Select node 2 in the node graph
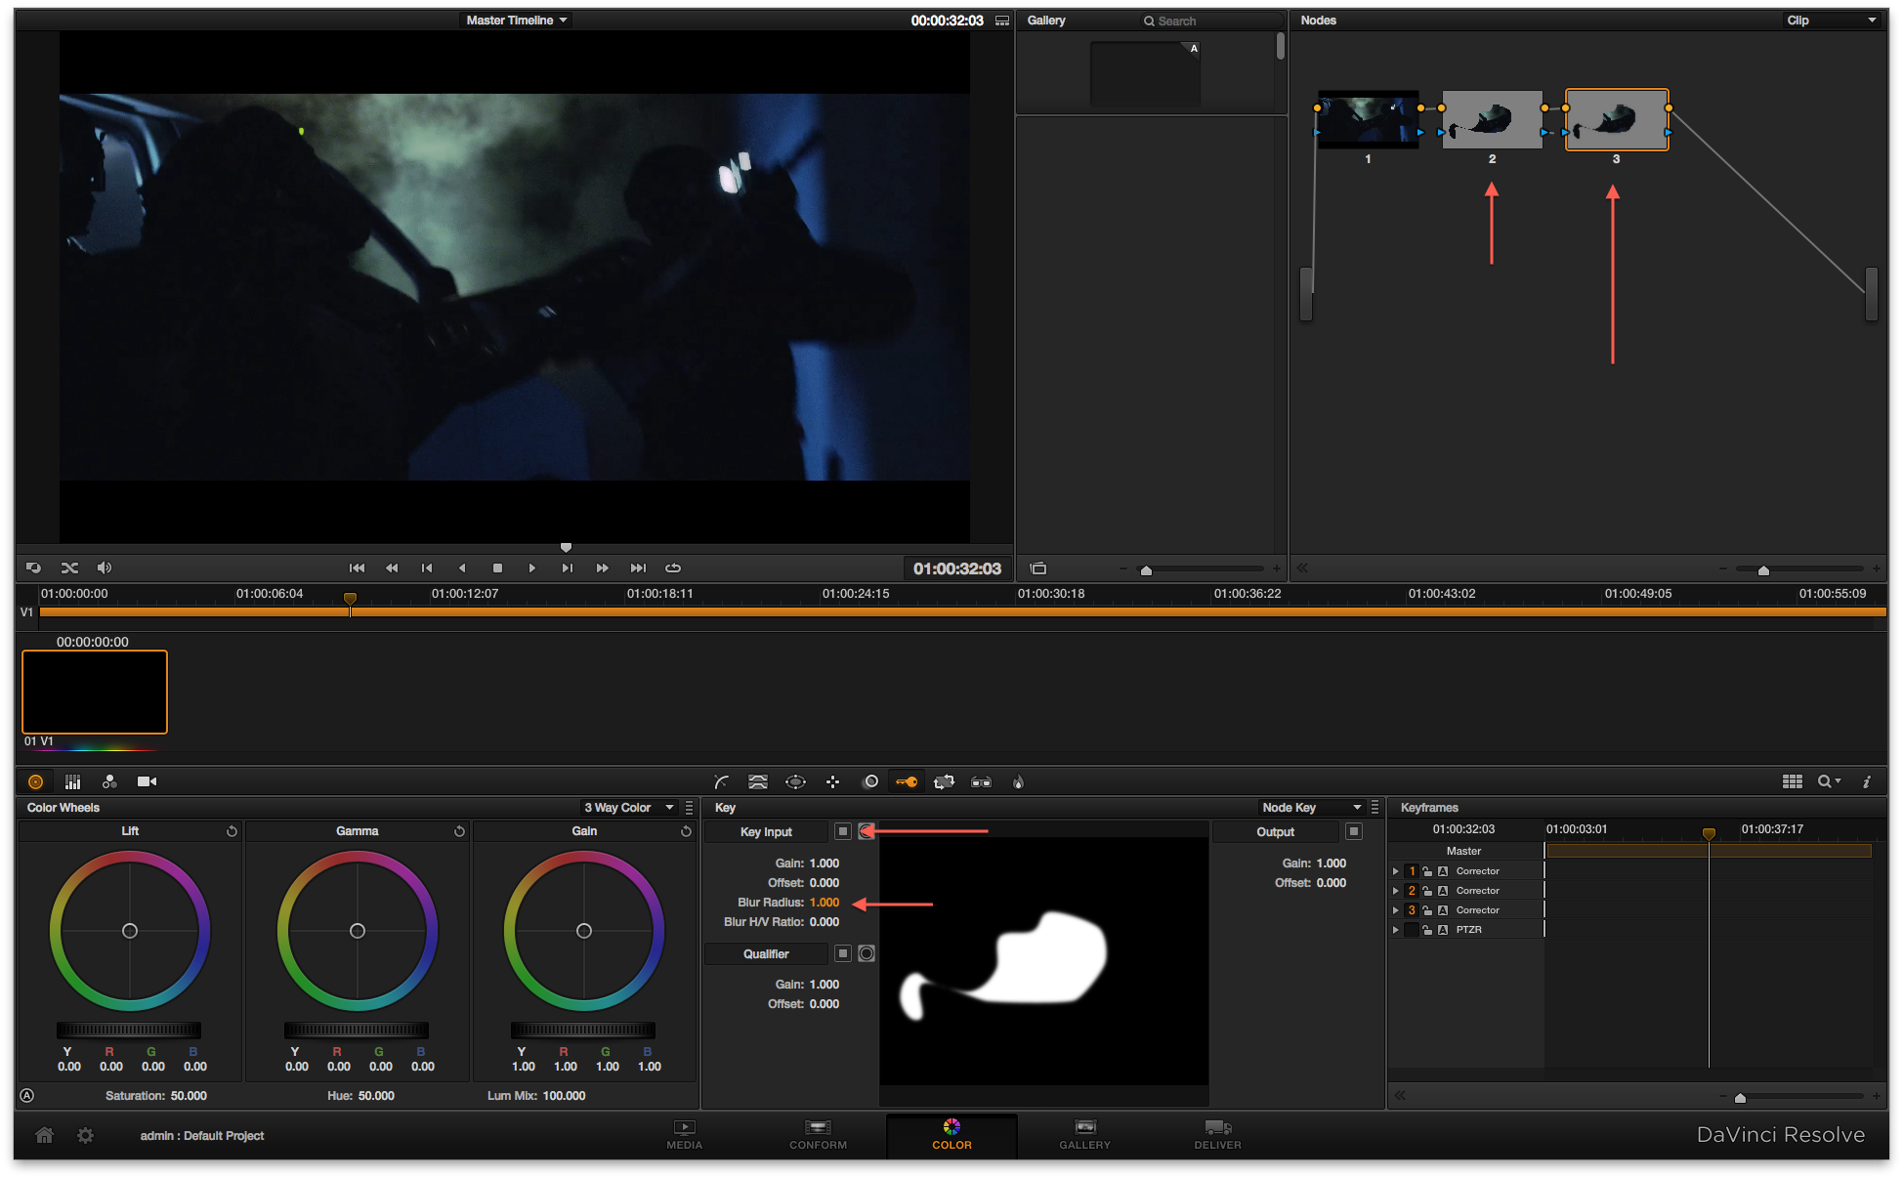 tap(1492, 120)
